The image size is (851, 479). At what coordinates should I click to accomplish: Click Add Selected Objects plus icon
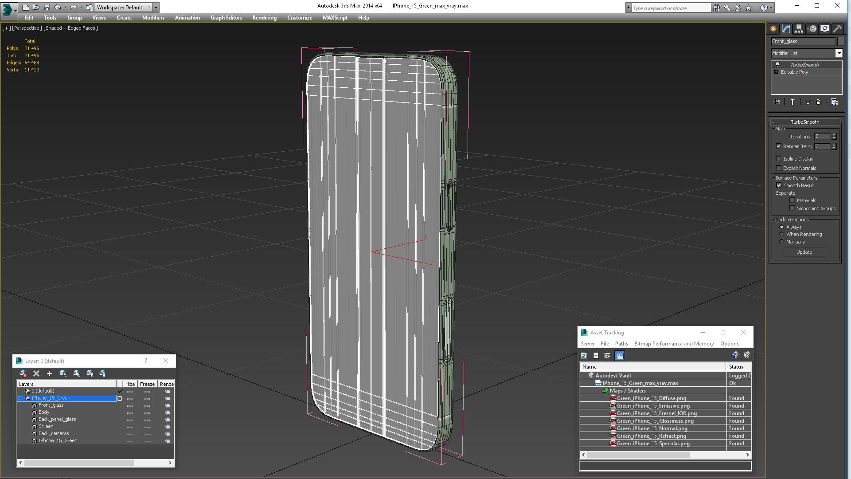tap(50, 373)
